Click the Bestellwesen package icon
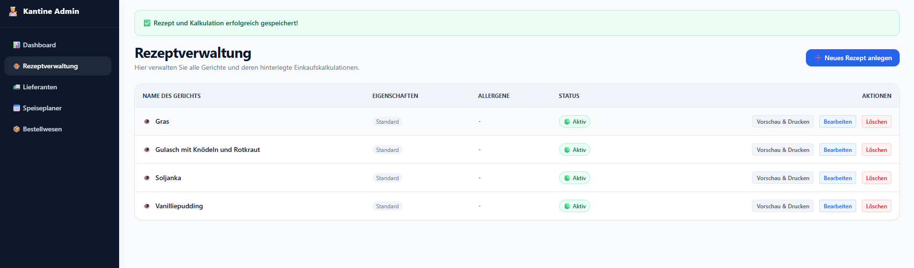The width and height of the screenshot is (914, 268). (17, 129)
